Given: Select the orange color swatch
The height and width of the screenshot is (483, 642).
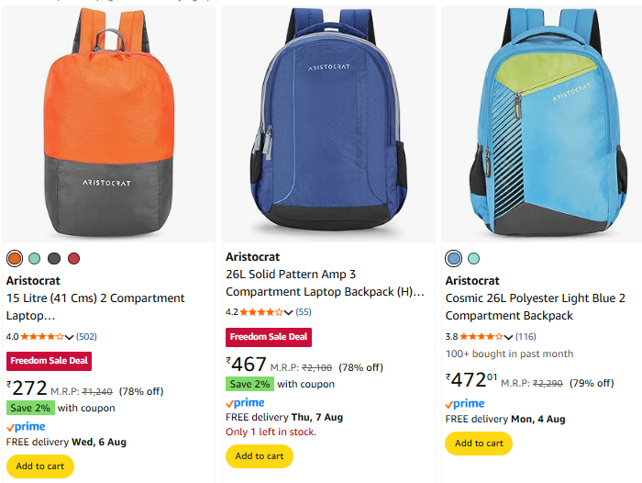Looking at the screenshot, I should point(15,258).
